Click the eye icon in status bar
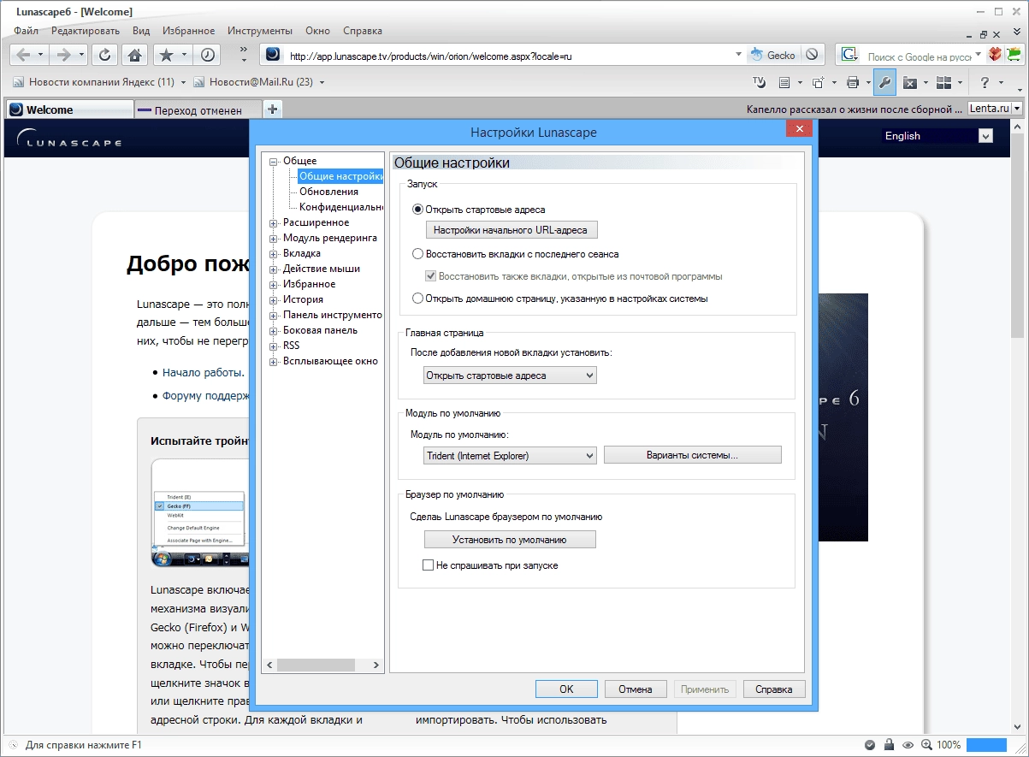Image resolution: width=1029 pixels, height=757 pixels. (908, 744)
